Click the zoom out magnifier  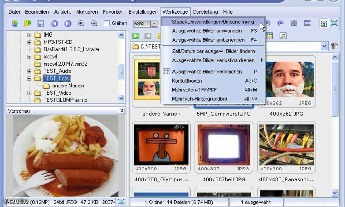pos(94,23)
